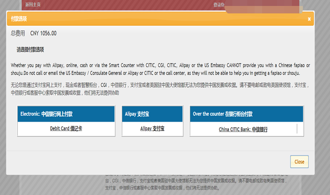Click the English fapiao notice paragraph

(x=161, y=69)
